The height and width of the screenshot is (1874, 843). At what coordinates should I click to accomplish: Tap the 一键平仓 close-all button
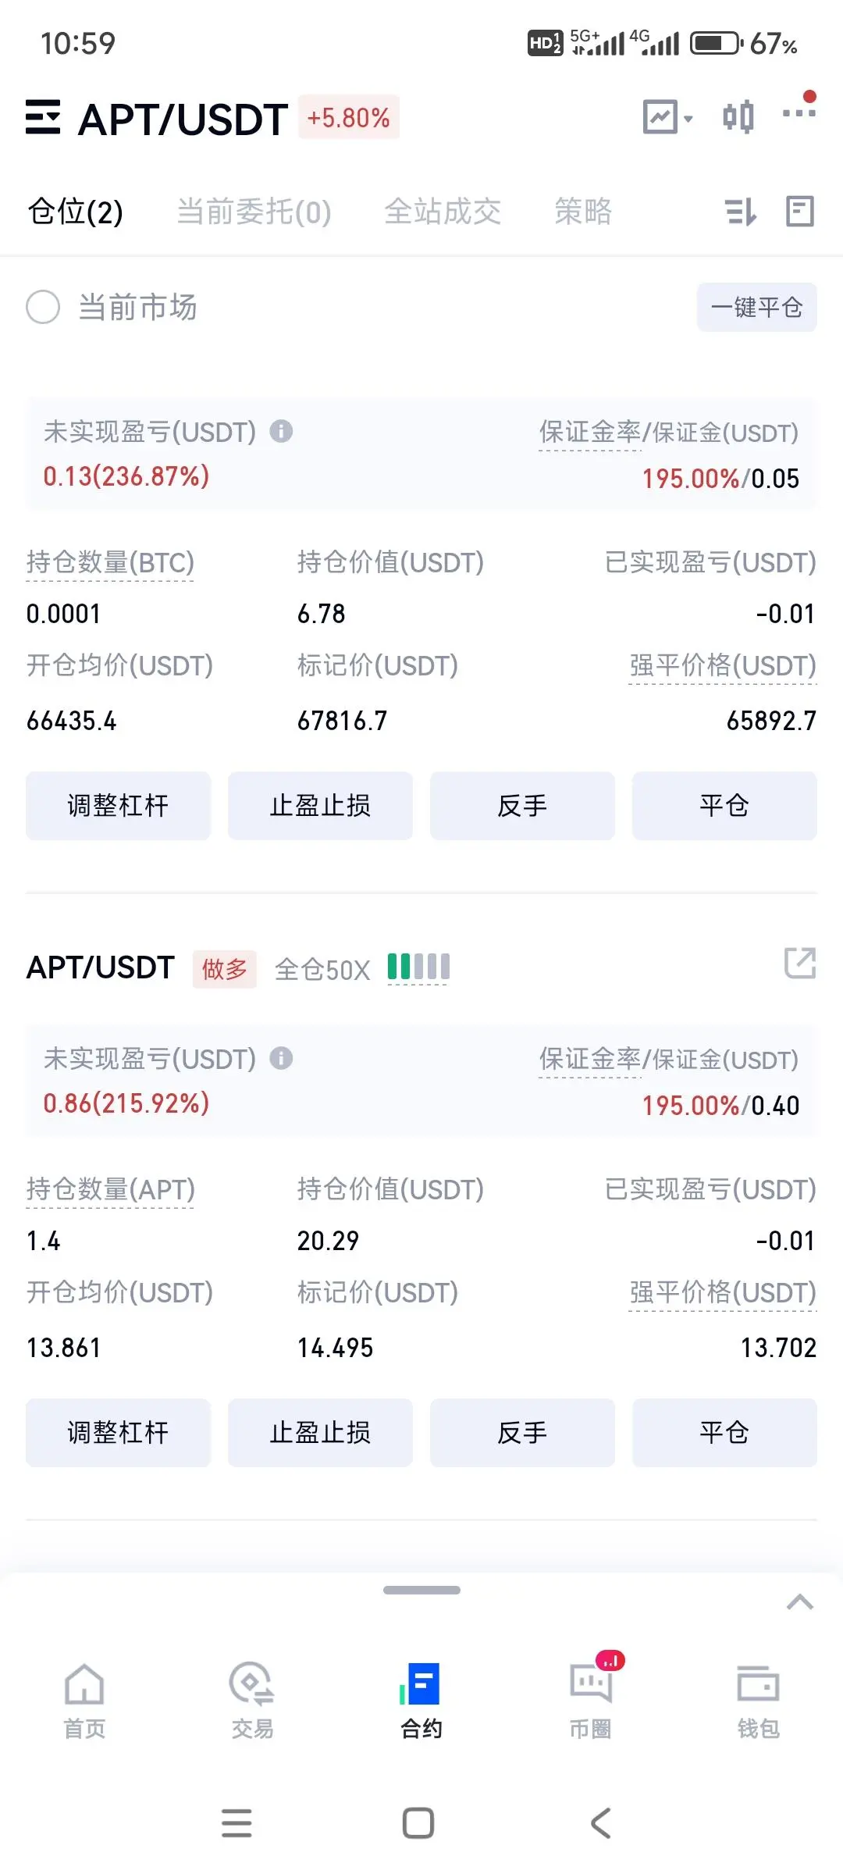pyautogui.click(x=756, y=307)
